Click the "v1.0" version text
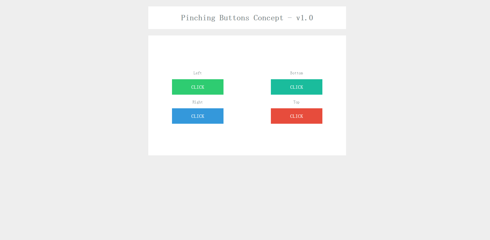Screen dimensions: 490x240 [305, 18]
